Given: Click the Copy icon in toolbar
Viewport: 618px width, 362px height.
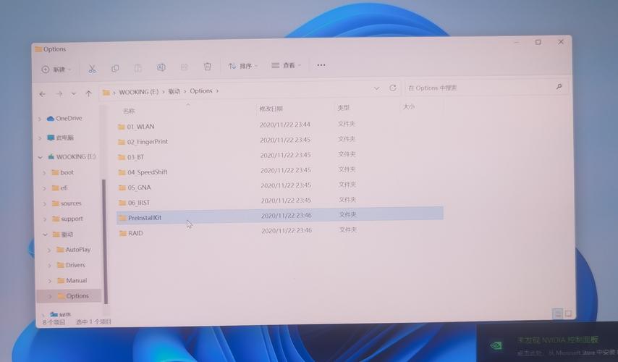Looking at the screenshot, I should (115, 69).
